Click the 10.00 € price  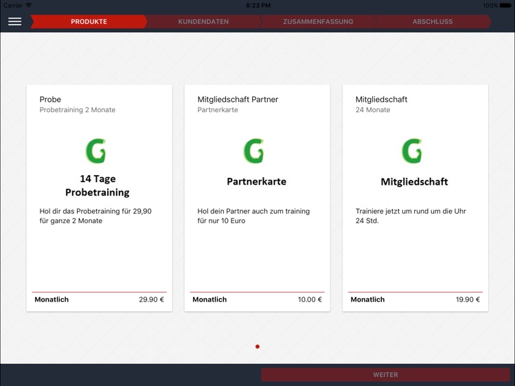[310, 299]
